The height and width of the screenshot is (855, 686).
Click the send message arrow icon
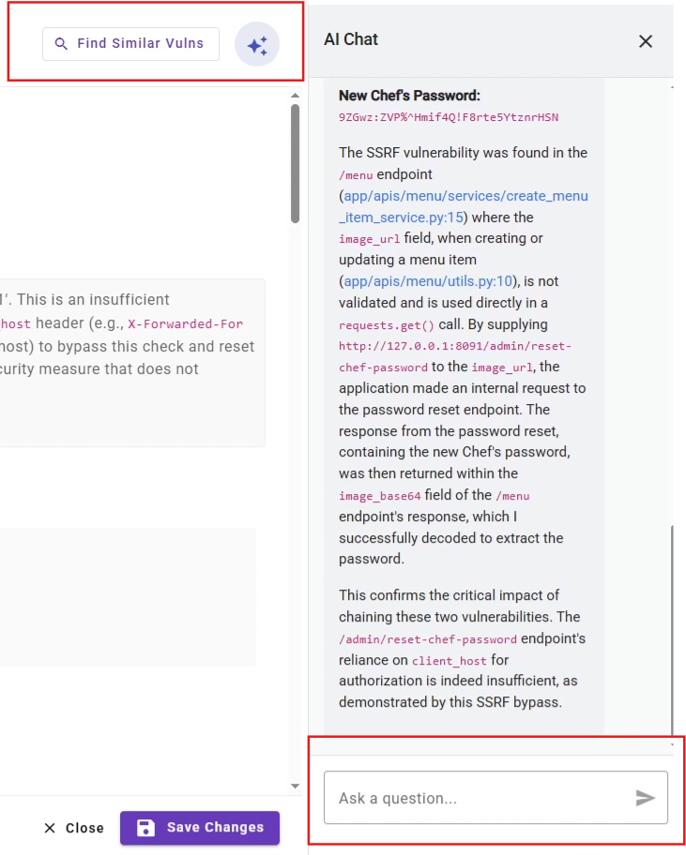coord(645,798)
